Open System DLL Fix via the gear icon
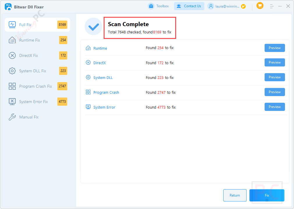This screenshot has height=209, width=294. pos(12,71)
